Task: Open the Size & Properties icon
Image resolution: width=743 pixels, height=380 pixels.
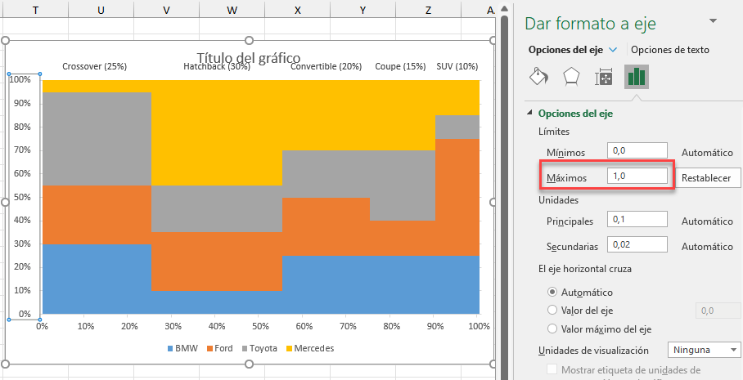Action: 604,77
